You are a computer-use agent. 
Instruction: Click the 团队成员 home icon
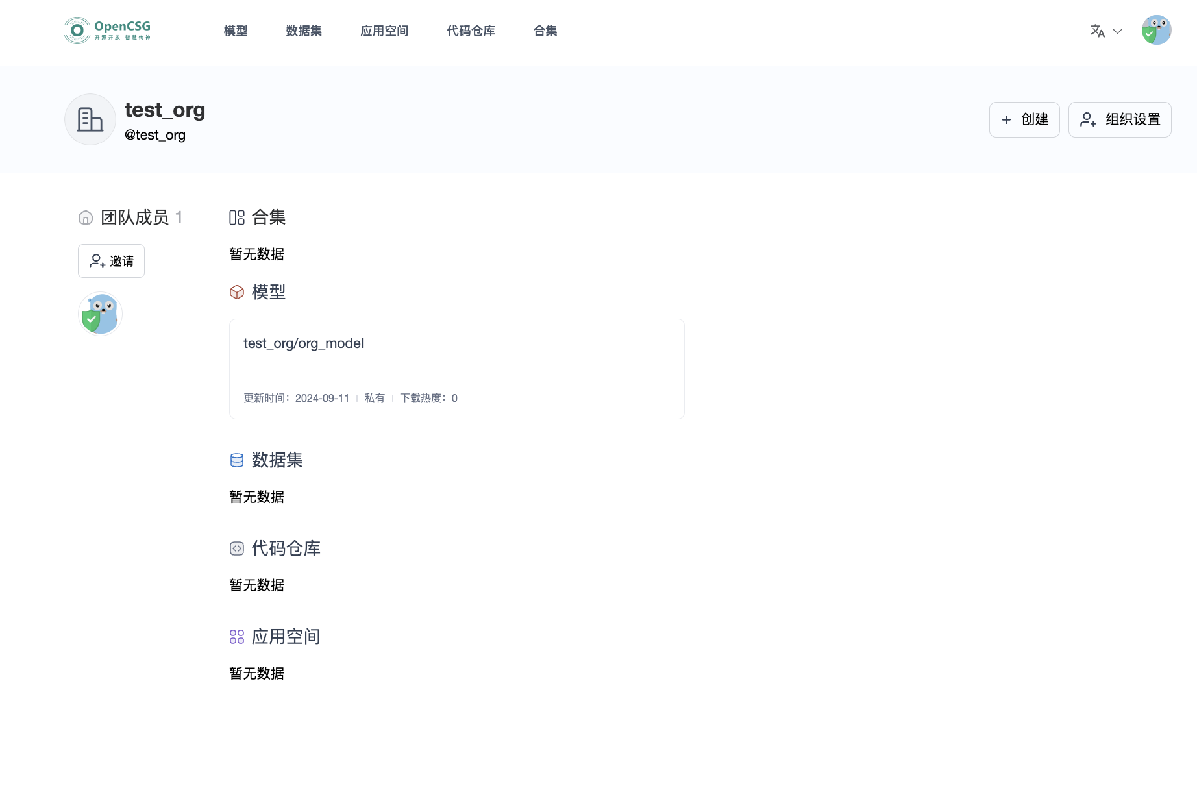(x=86, y=217)
